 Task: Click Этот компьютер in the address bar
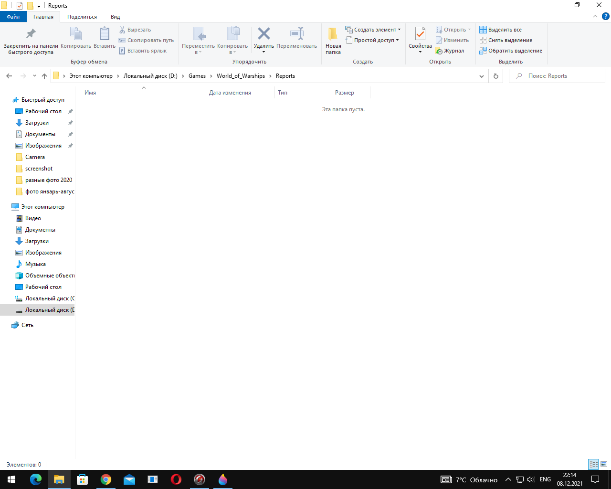[91, 76]
